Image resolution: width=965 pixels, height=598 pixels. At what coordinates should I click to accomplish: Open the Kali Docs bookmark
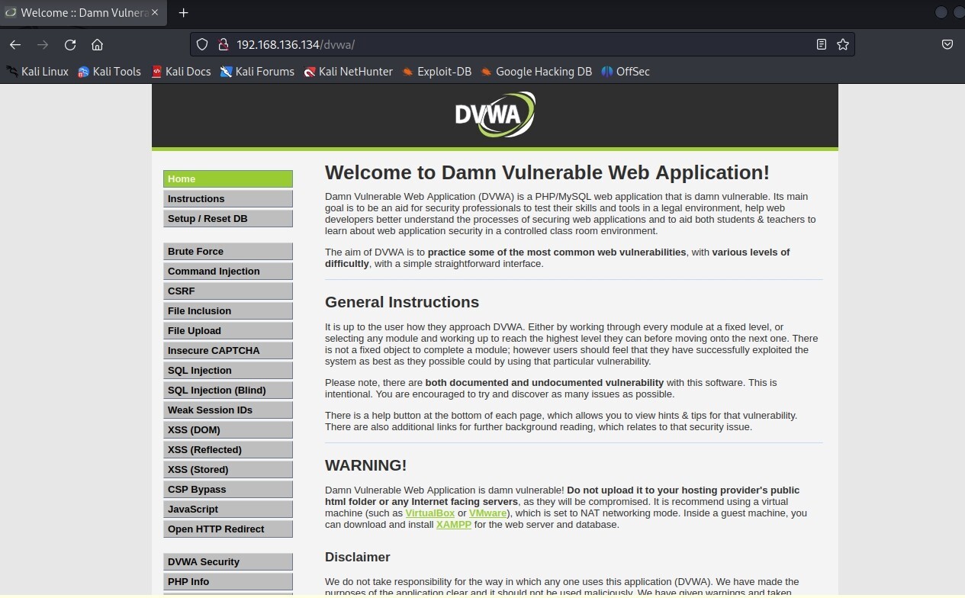coord(181,72)
